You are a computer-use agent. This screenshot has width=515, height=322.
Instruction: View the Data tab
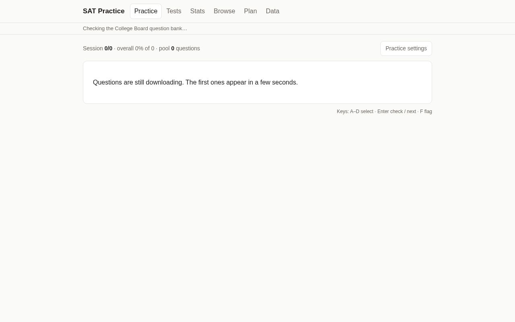point(273,11)
